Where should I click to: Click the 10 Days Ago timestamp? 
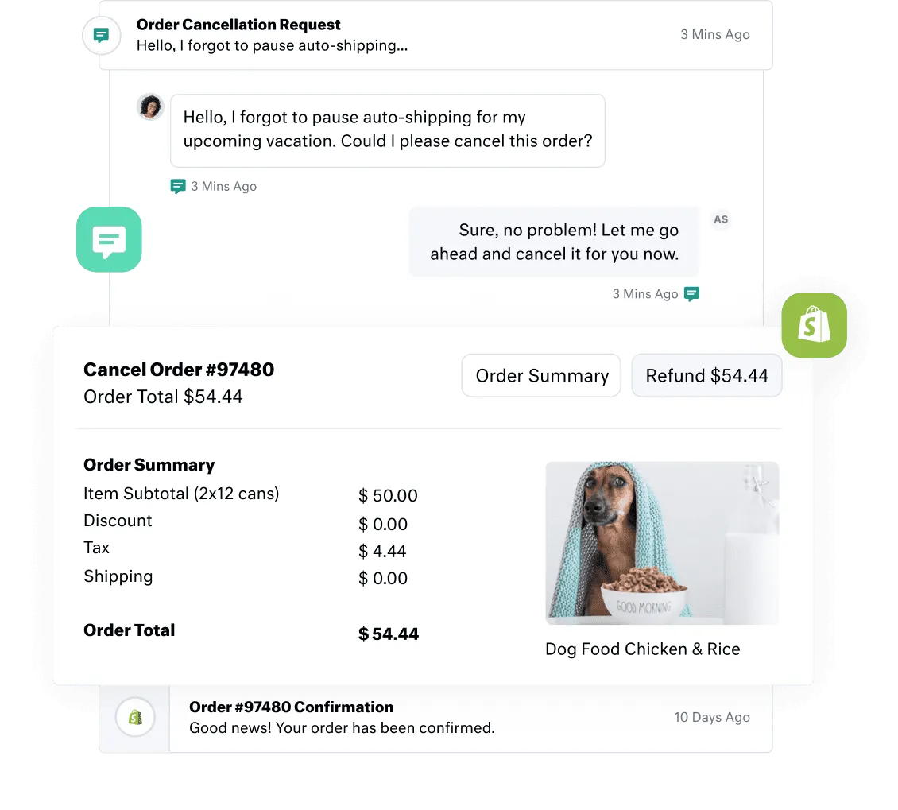pyautogui.click(x=712, y=717)
